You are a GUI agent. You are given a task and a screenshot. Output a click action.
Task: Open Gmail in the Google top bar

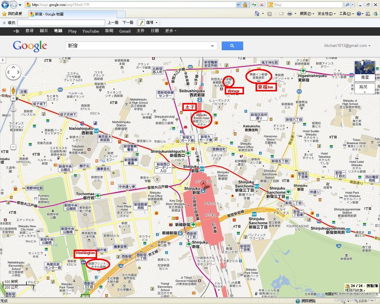coord(125,31)
